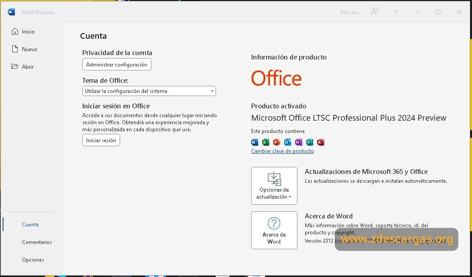Click the Cambiar clave de producto link
472x277 pixels.
(282, 151)
